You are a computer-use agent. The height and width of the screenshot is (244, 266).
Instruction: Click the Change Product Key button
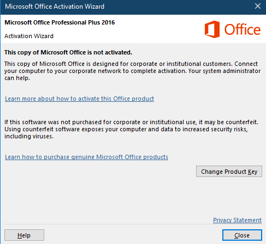point(229,171)
